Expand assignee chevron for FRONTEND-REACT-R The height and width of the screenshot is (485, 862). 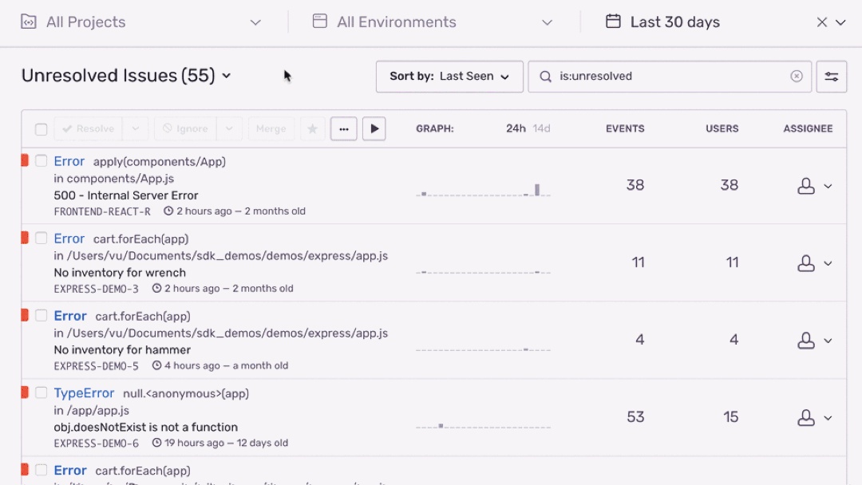828,186
